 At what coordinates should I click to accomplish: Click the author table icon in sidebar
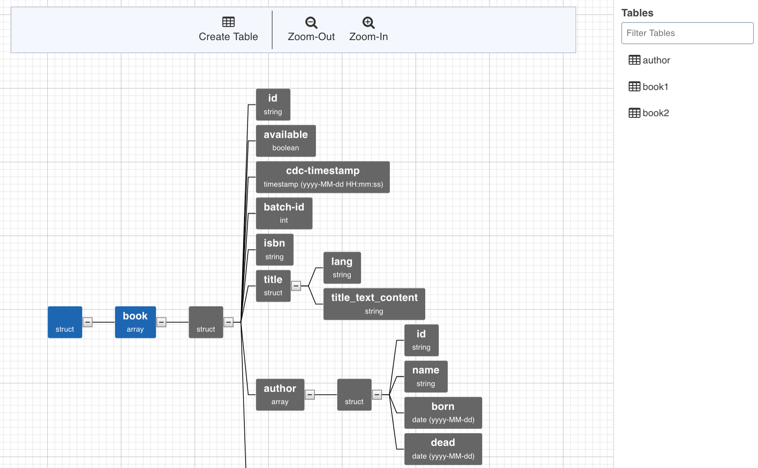(634, 60)
